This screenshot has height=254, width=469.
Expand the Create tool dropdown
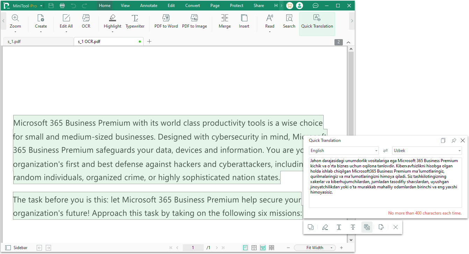coord(41,32)
